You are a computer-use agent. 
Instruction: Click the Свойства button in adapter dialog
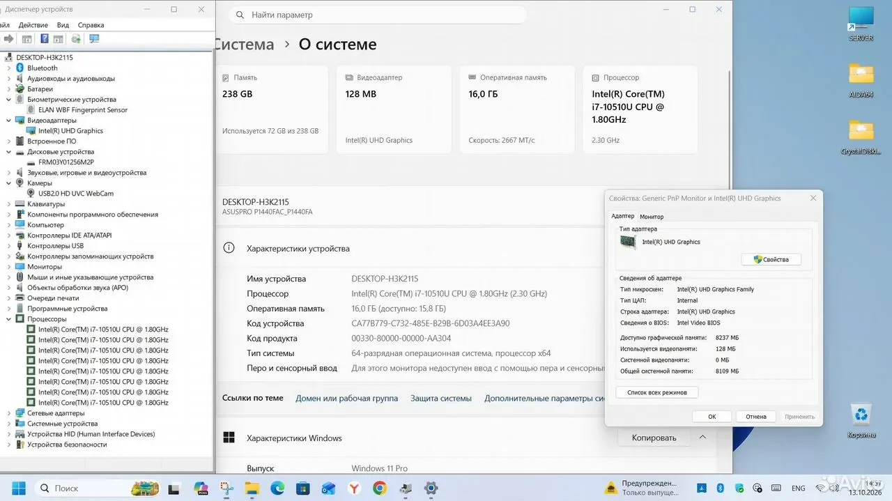click(771, 259)
